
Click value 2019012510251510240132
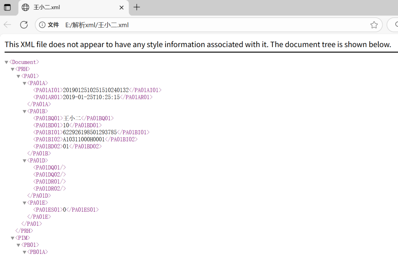point(96,90)
